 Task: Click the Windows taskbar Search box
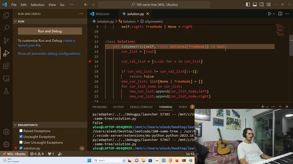pyautogui.click(x=109, y=160)
